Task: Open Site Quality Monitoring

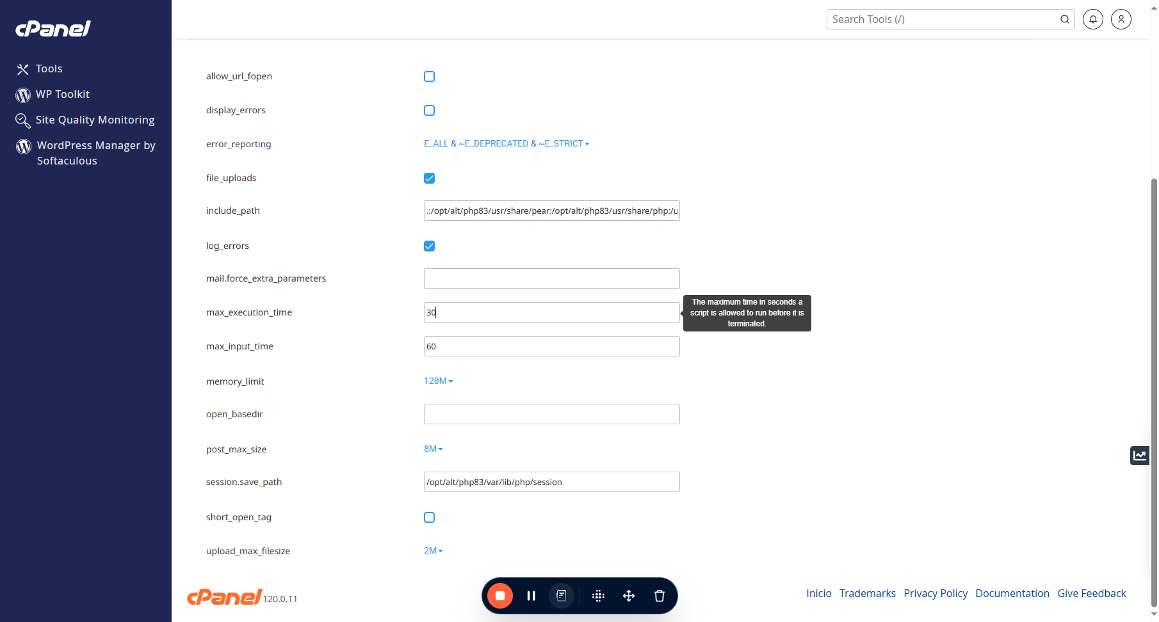Action: 95,120
